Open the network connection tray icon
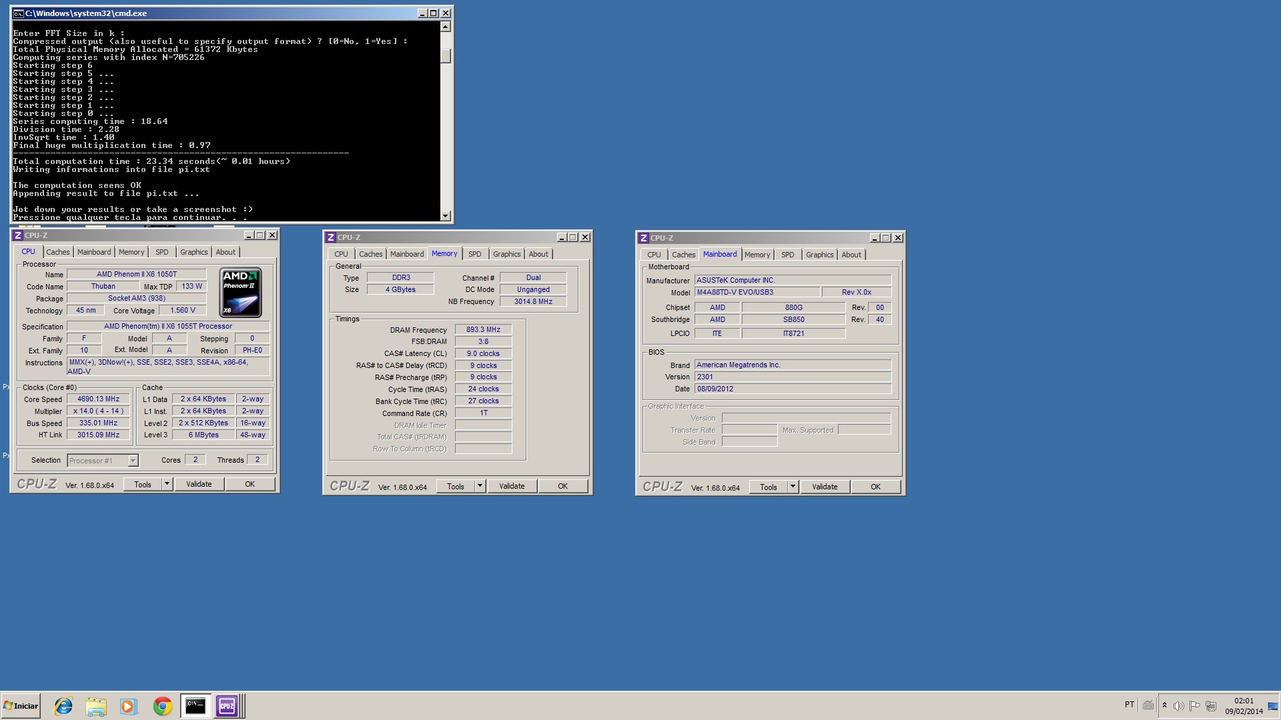The image size is (1281, 720). pyautogui.click(x=1211, y=706)
